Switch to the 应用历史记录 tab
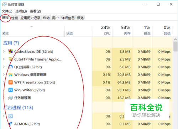 [30, 18]
